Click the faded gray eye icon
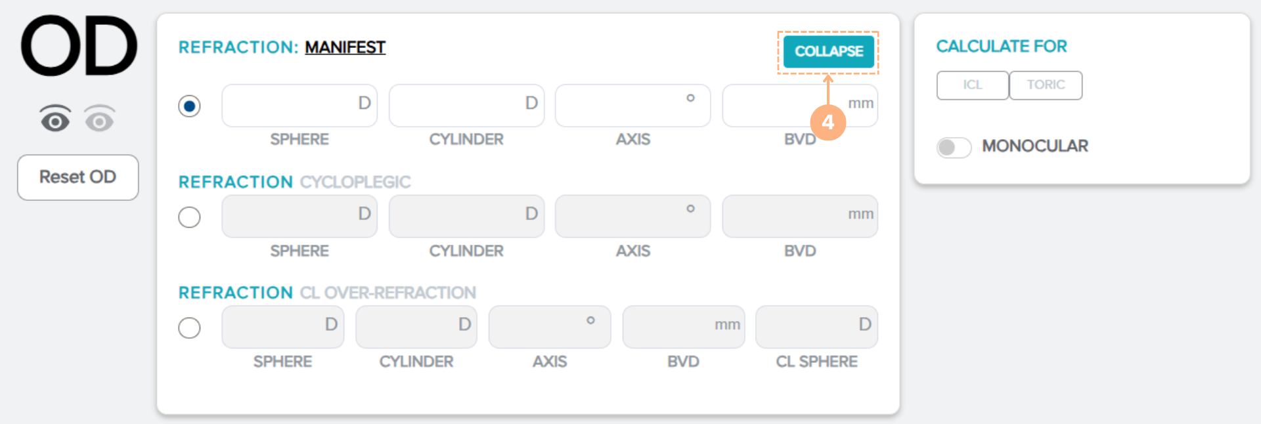1261x424 pixels. tap(99, 119)
